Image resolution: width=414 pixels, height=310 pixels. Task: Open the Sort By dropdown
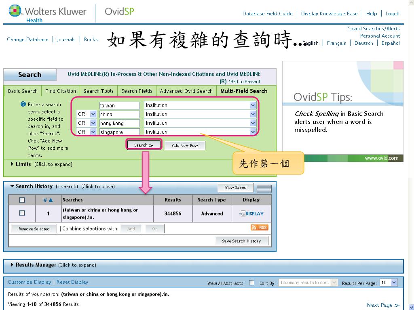(x=308, y=283)
